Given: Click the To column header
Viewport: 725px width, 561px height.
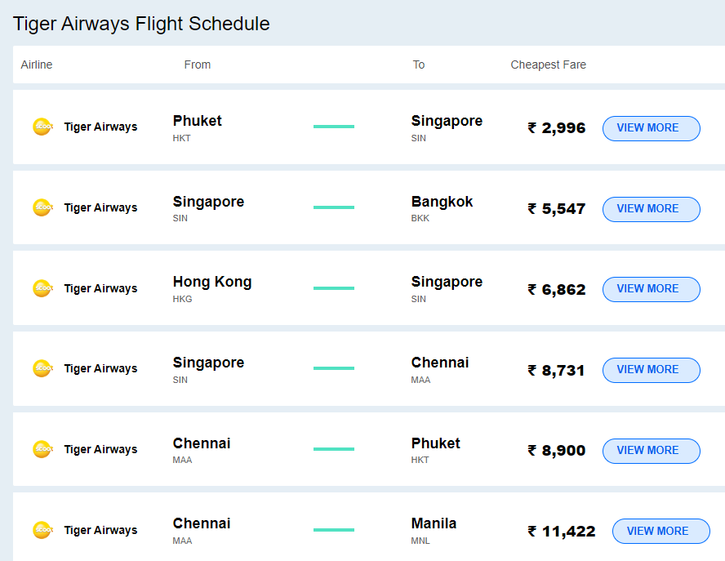Looking at the screenshot, I should 419,65.
